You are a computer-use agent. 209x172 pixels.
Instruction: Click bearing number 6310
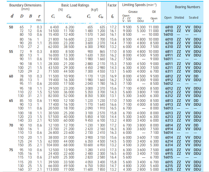(x=169, y=47)
